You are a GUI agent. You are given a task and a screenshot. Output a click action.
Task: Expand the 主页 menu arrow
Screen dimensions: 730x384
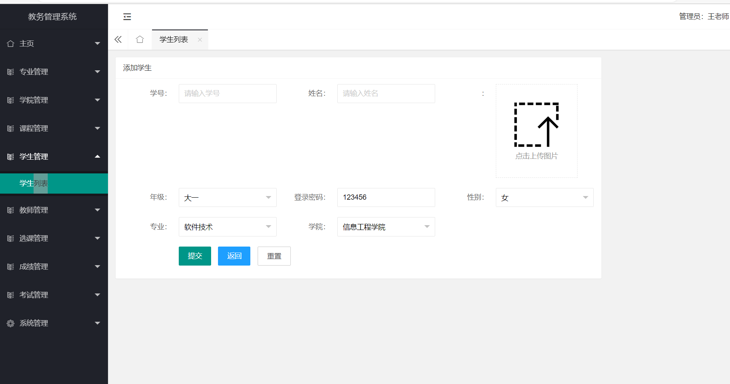point(97,43)
